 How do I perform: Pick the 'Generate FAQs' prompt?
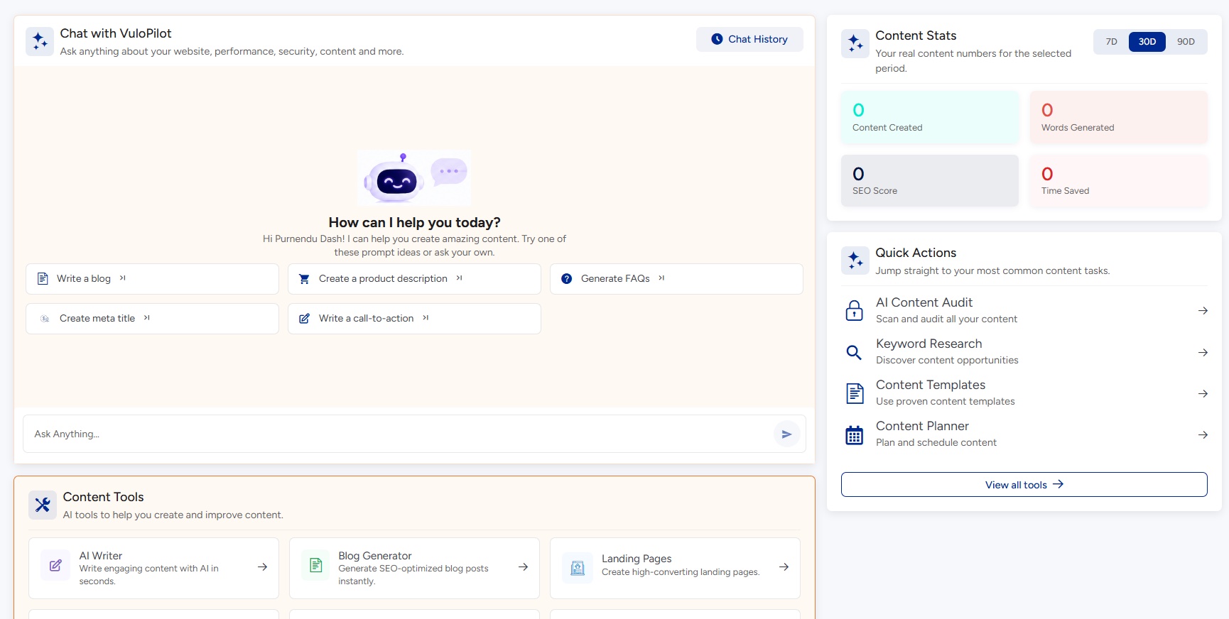click(676, 279)
